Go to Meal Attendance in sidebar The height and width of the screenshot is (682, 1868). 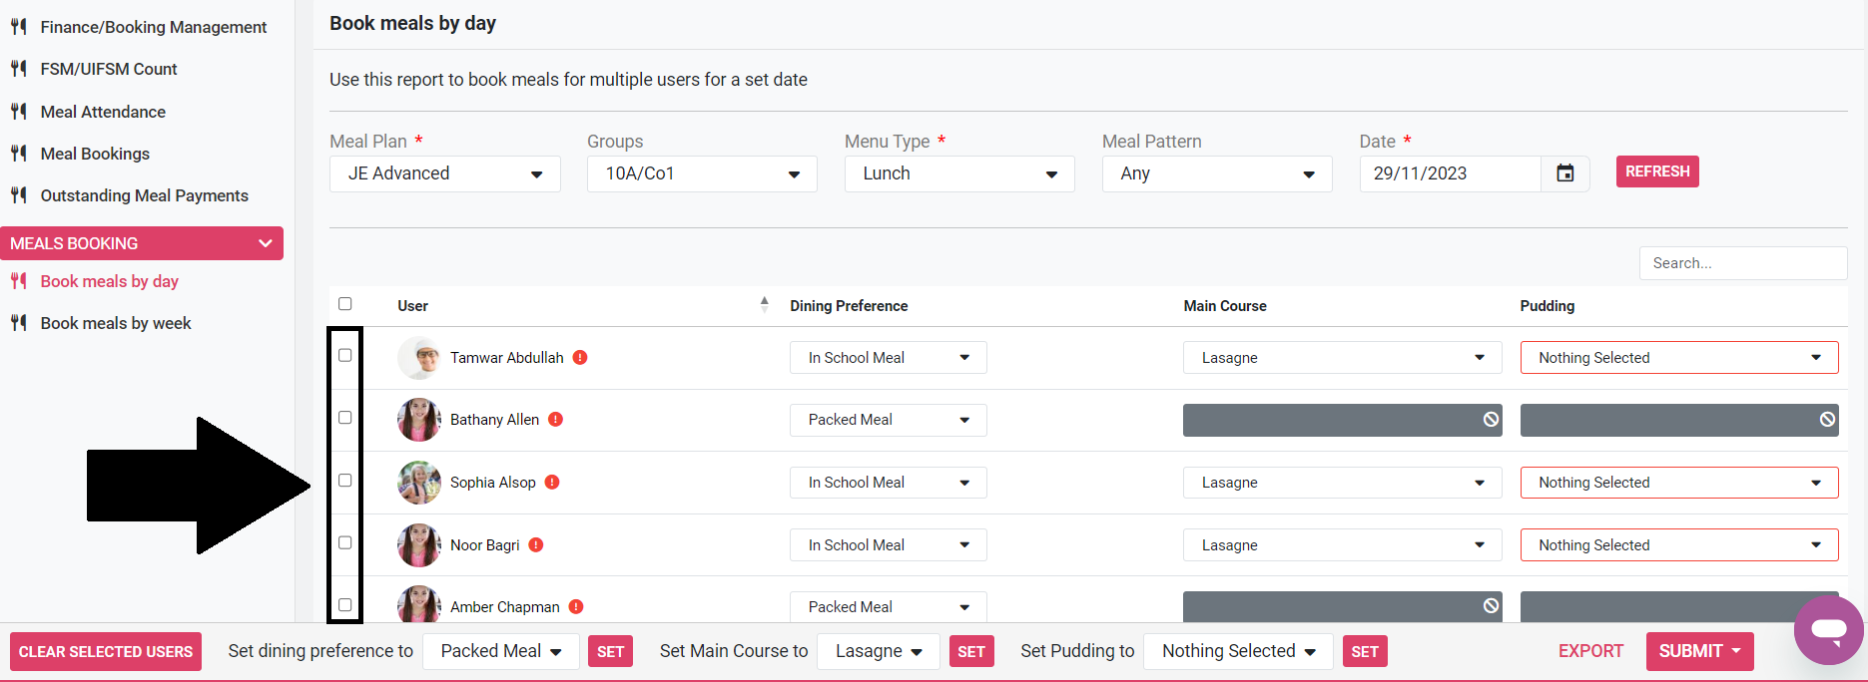tap(103, 112)
